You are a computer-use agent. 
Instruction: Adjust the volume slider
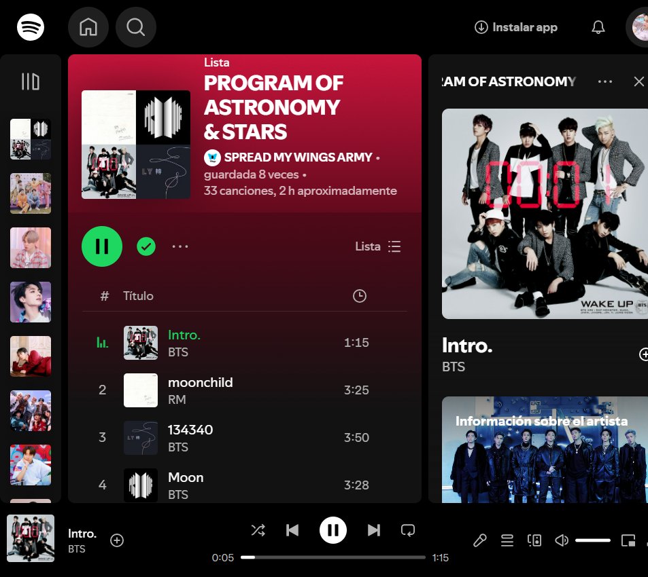click(593, 540)
